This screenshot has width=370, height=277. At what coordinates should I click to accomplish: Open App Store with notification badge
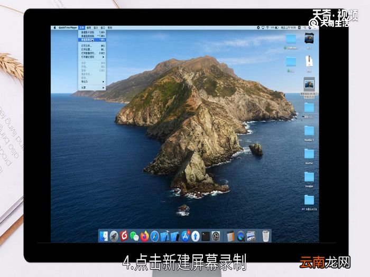185,236
